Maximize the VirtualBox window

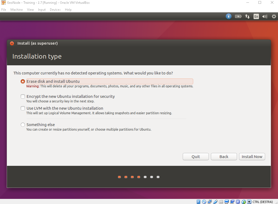260,2
